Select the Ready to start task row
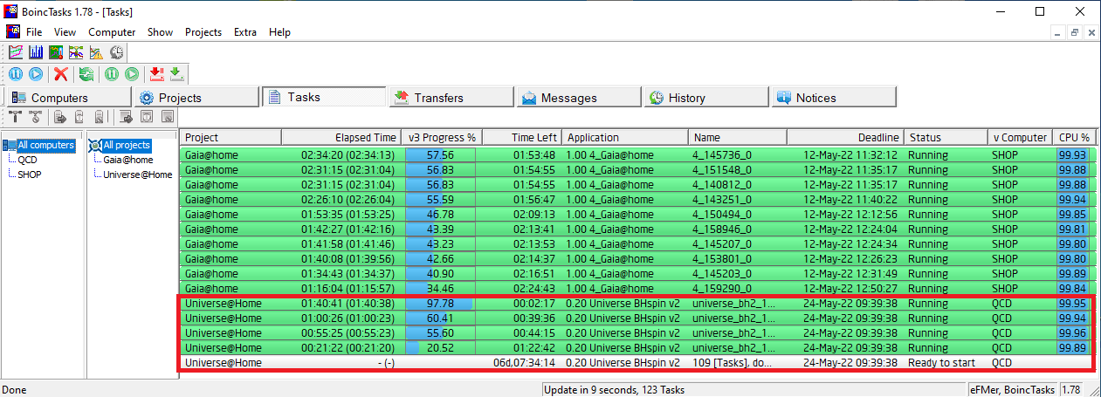This screenshot has height=397, width=1101. pos(637,362)
